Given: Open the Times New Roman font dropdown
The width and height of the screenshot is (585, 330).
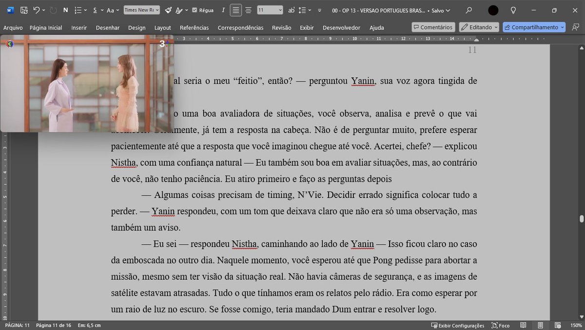Looking at the screenshot, I should pos(141,10).
